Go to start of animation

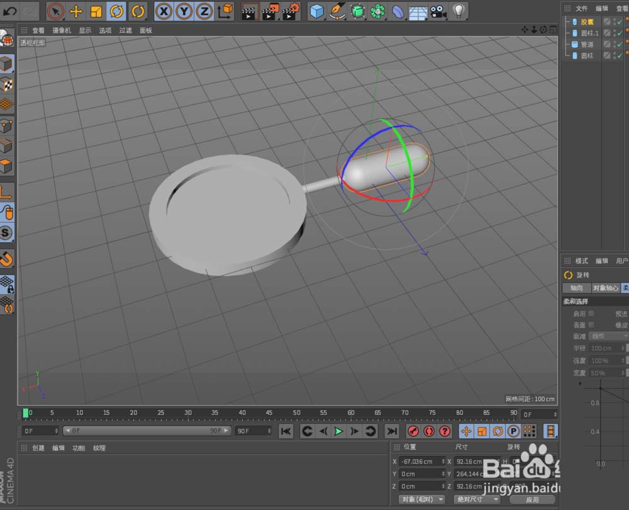pos(286,431)
